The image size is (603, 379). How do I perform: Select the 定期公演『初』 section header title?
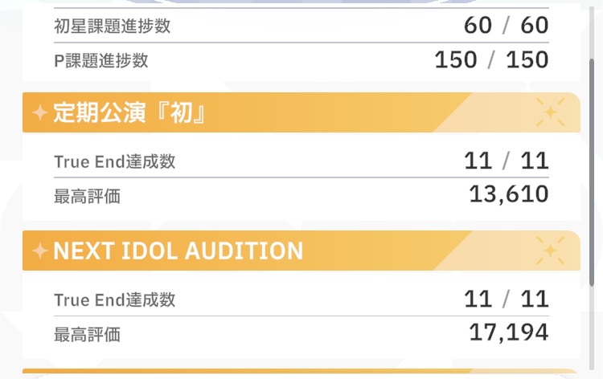coord(129,113)
